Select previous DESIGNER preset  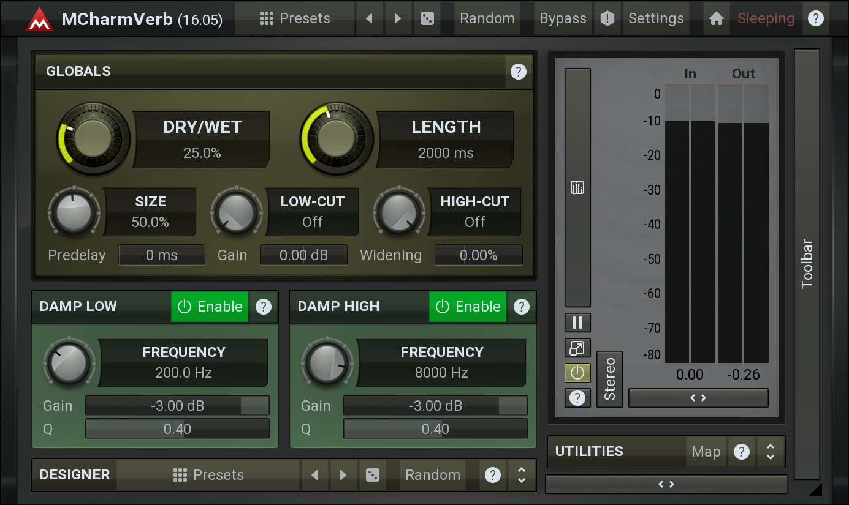coord(314,475)
